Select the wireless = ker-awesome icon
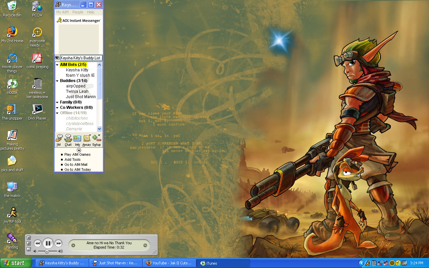 pyautogui.click(x=37, y=89)
